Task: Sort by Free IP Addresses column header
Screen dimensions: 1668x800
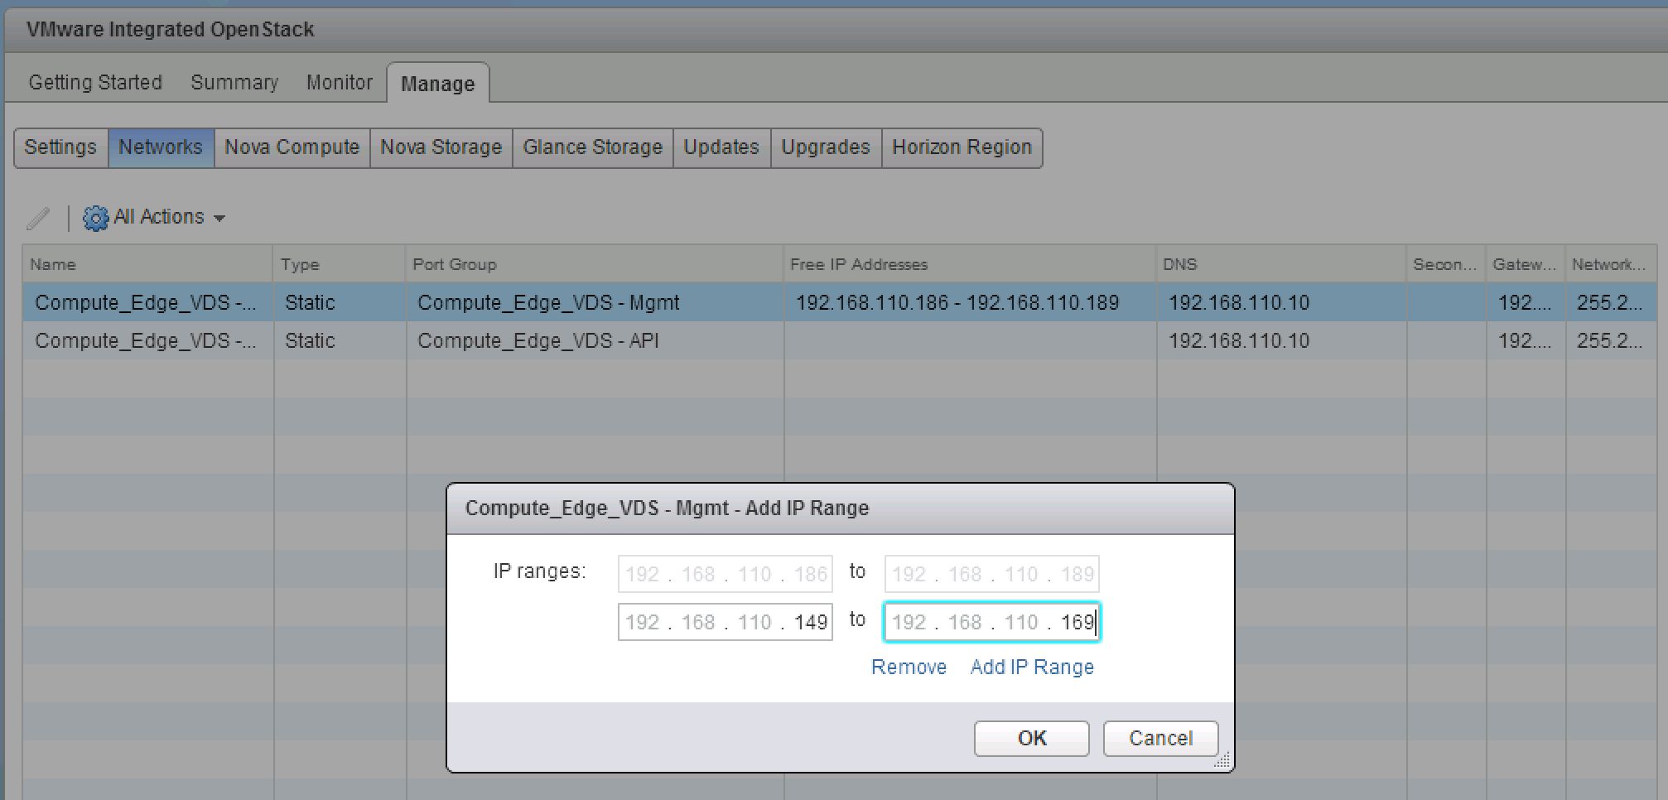Action: (x=859, y=264)
